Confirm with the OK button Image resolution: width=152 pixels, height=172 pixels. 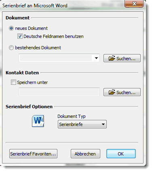(121, 153)
